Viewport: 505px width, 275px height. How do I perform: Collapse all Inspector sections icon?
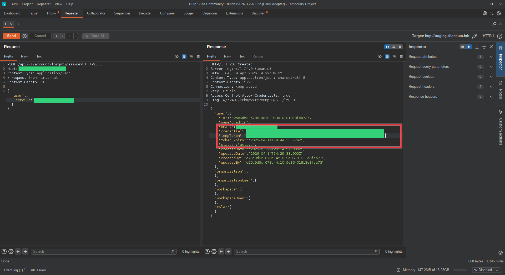coord(484,47)
